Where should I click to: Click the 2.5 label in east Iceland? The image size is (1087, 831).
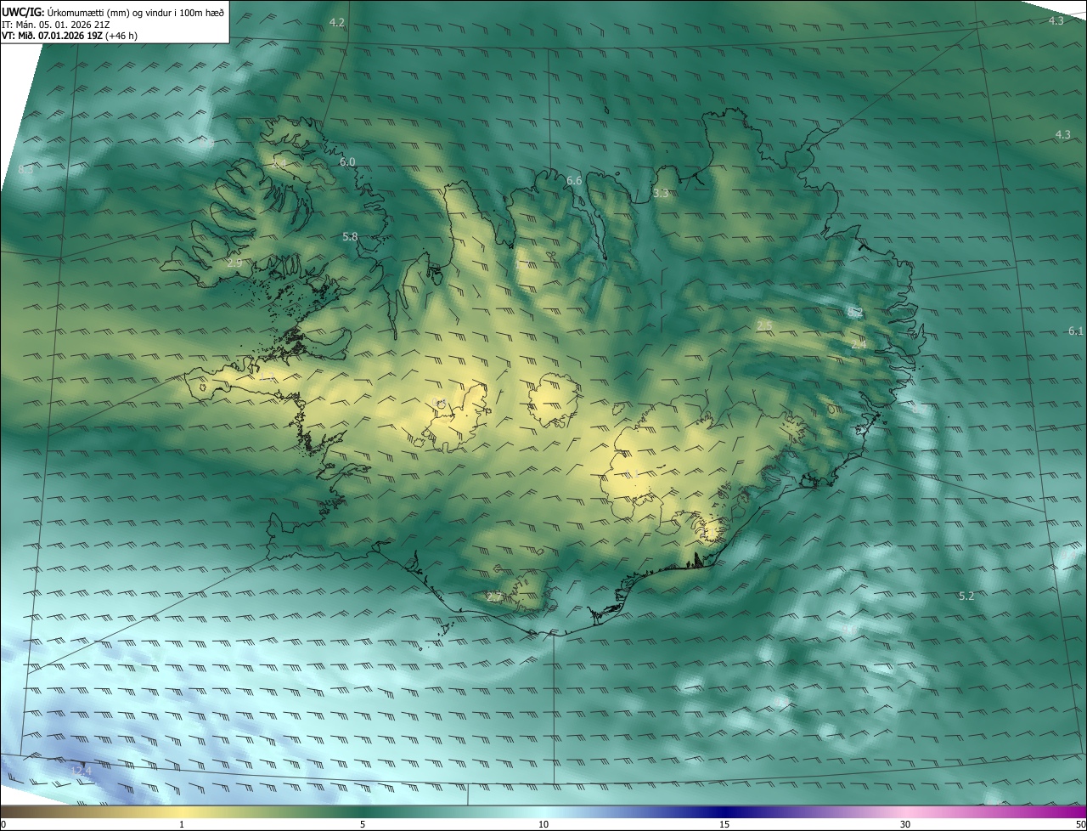tap(764, 326)
